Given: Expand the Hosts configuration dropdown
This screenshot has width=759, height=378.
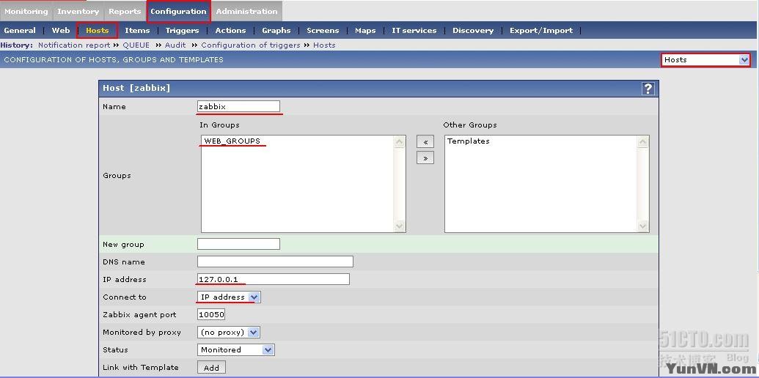Looking at the screenshot, I should tap(705, 60).
